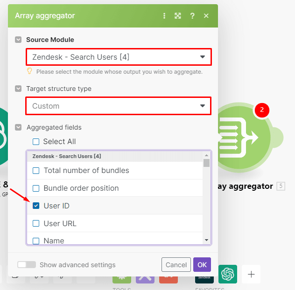295x290 pixels.
Task: Check the Select All checkbox
Action: (x=36, y=142)
